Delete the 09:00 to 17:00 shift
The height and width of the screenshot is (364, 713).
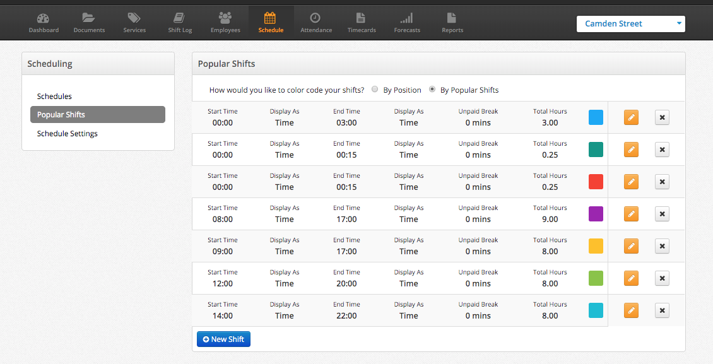point(662,246)
